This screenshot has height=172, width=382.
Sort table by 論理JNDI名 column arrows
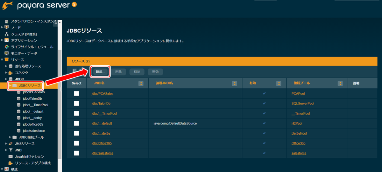[x=234, y=83]
